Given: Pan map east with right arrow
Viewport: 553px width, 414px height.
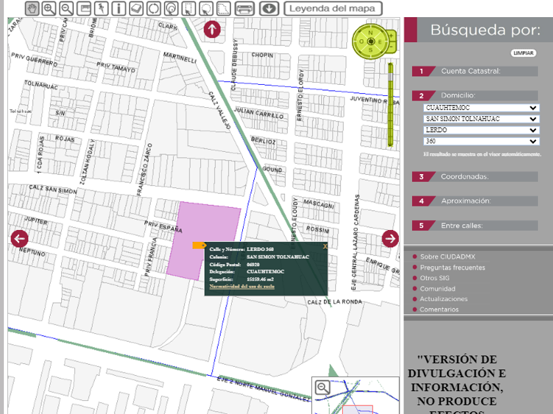Looking at the screenshot, I should coord(390,239).
